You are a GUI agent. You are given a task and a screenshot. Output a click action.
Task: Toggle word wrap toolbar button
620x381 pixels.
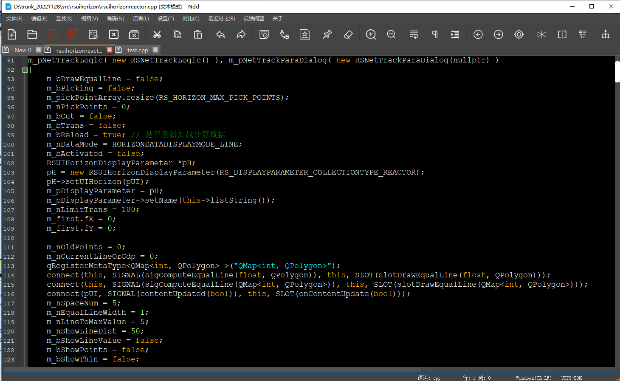[414, 34]
